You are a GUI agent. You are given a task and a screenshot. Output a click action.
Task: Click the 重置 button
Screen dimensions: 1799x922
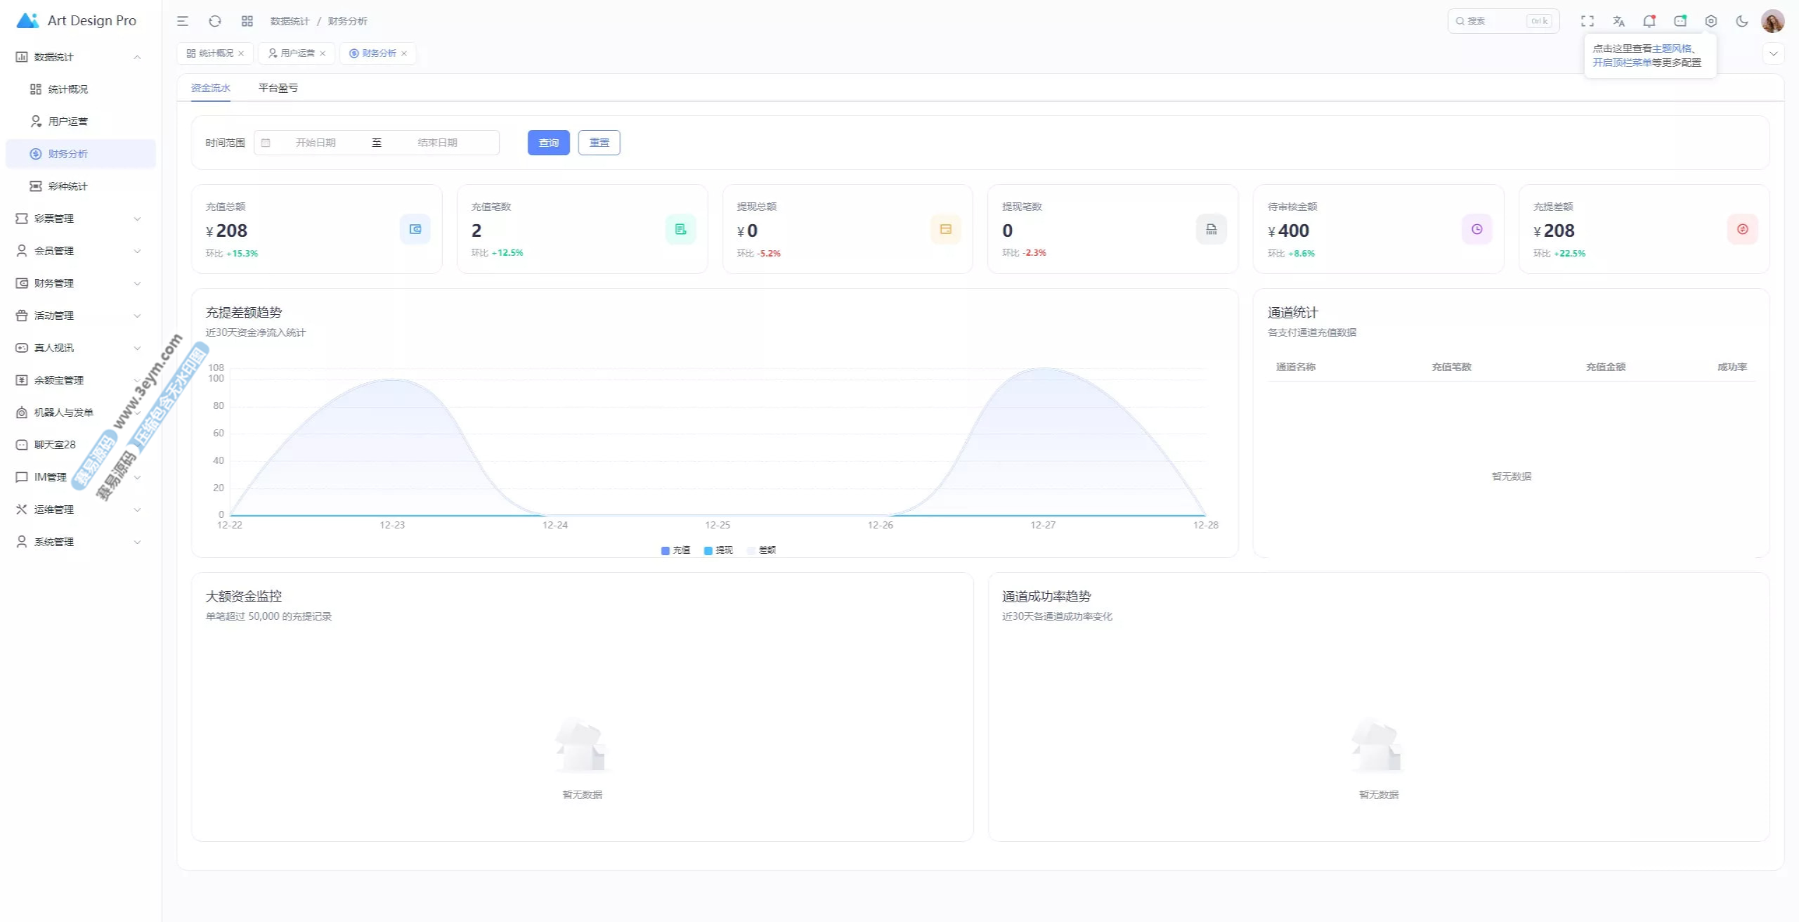(599, 143)
